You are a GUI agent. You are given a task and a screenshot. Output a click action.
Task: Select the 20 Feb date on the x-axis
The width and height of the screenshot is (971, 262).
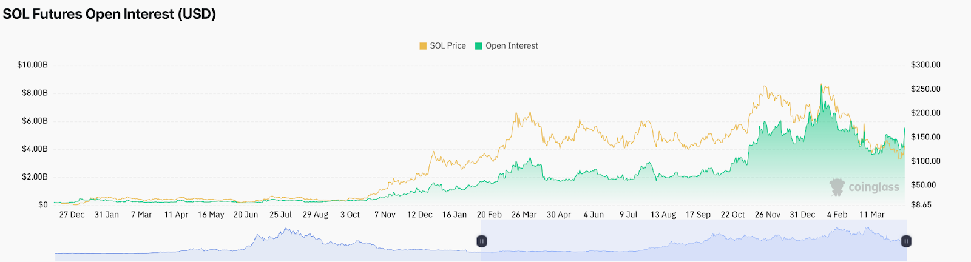coord(489,215)
